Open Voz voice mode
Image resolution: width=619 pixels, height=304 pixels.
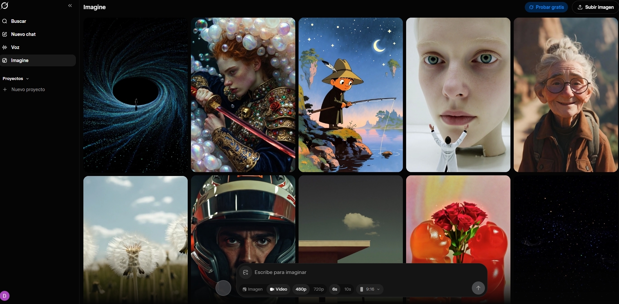(15, 47)
